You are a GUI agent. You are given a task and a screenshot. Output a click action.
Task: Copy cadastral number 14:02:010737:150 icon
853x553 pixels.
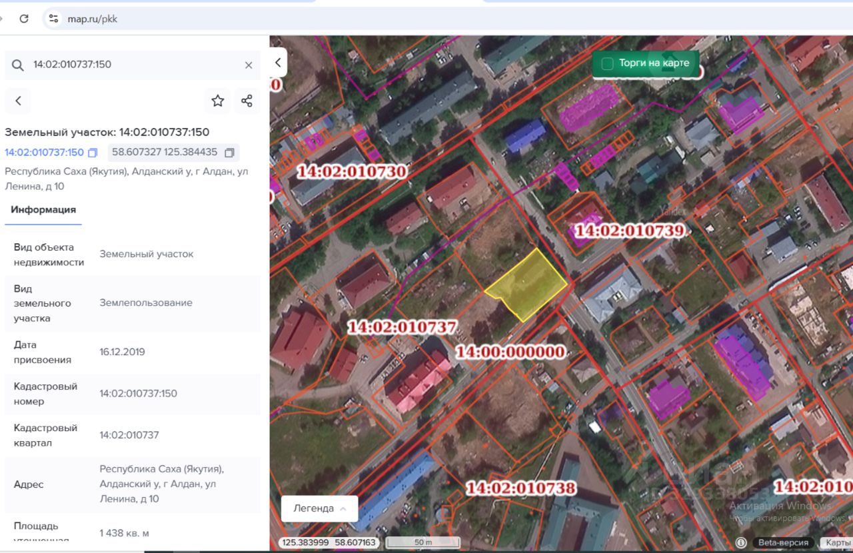tap(93, 153)
